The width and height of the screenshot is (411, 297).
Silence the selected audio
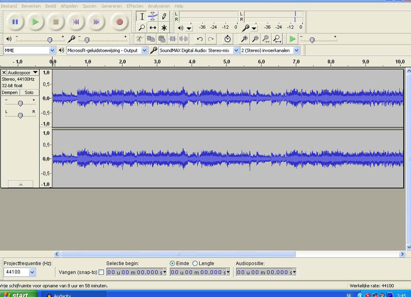point(183,39)
